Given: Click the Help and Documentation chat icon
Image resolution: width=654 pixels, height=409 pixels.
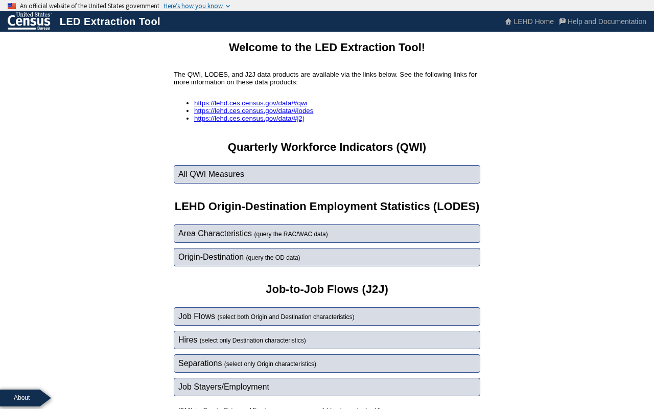Looking at the screenshot, I should (563, 21).
